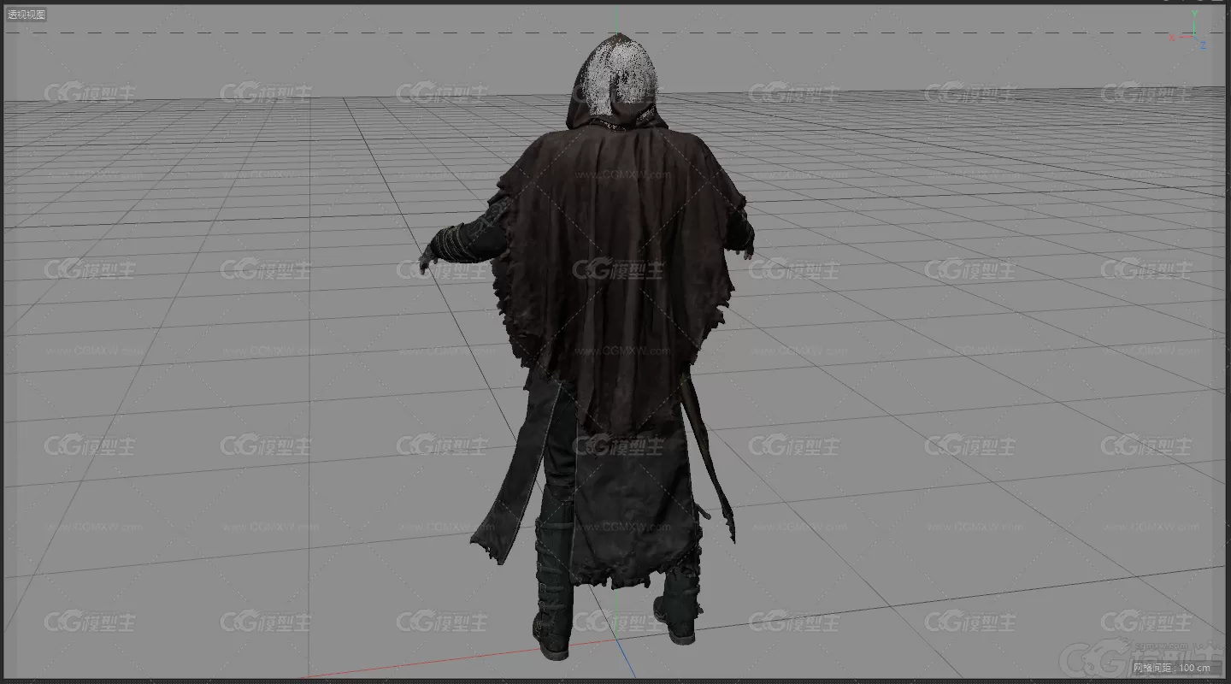1231x684 pixels.
Task: Click the XYZ axis orientation gizmo
Action: (1188, 31)
